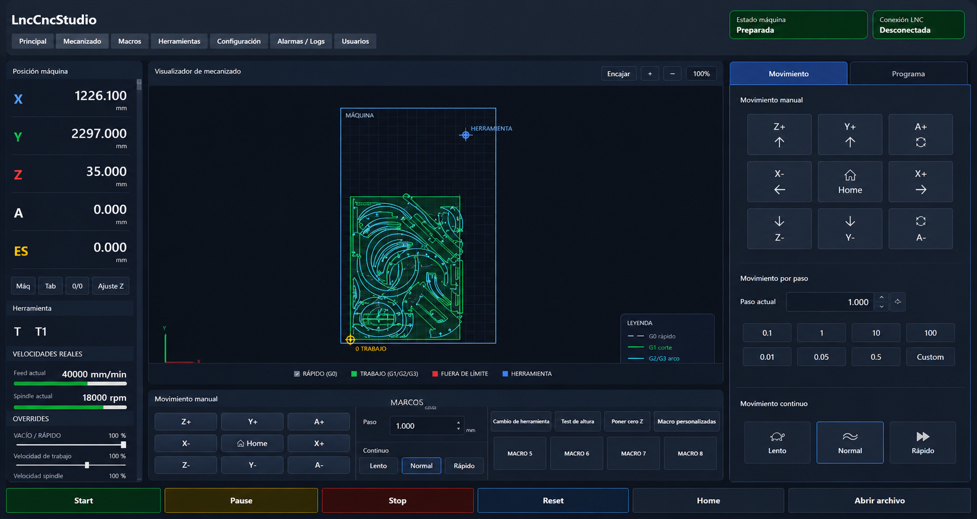Click Home button in bottom manual movement panel

coord(252,443)
